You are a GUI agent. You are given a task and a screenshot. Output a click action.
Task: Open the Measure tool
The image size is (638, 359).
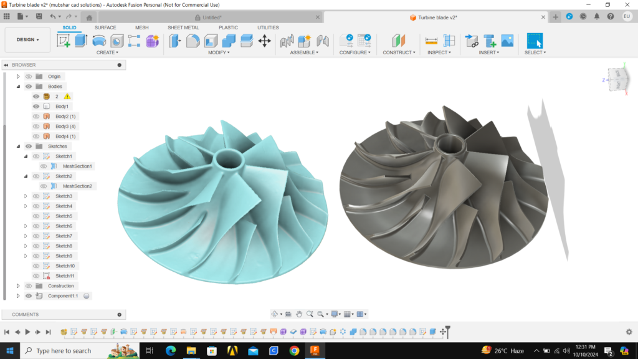tap(431, 41)
